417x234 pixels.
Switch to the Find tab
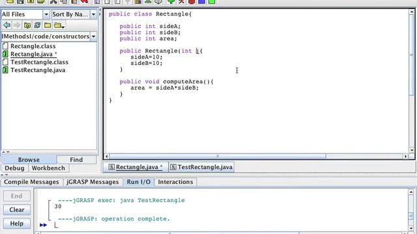pos(76,160)
